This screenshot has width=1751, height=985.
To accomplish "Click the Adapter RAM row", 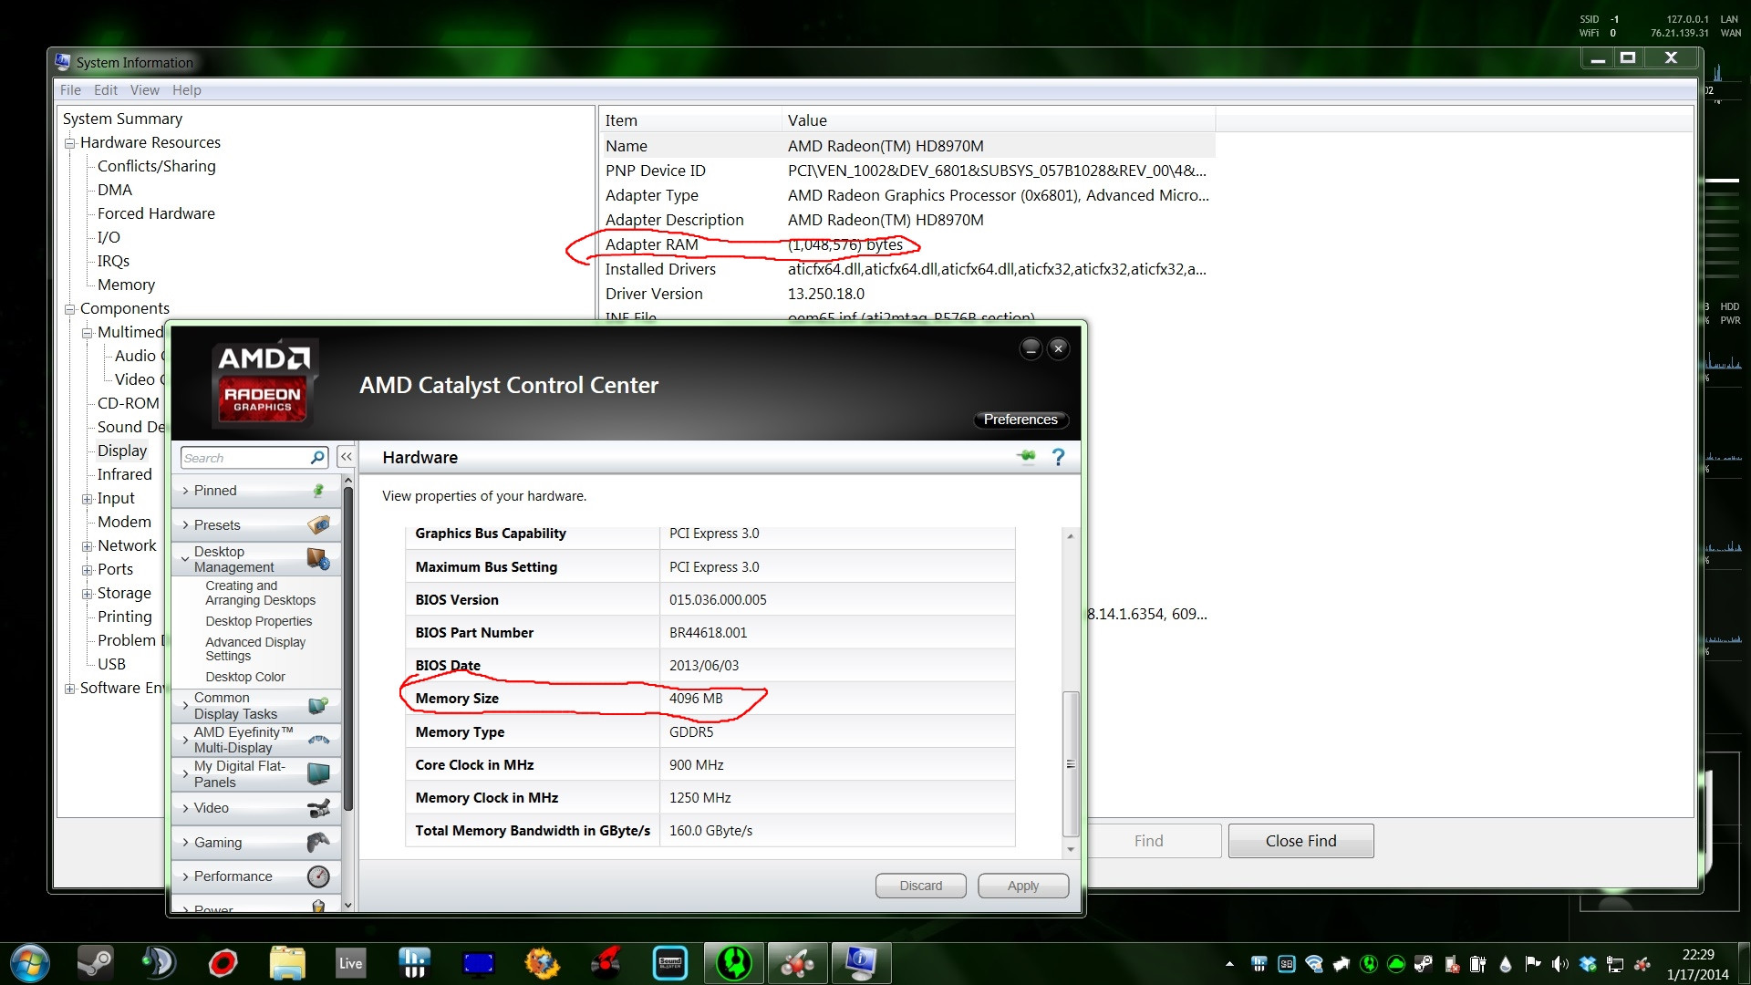I will click(908, 244).
